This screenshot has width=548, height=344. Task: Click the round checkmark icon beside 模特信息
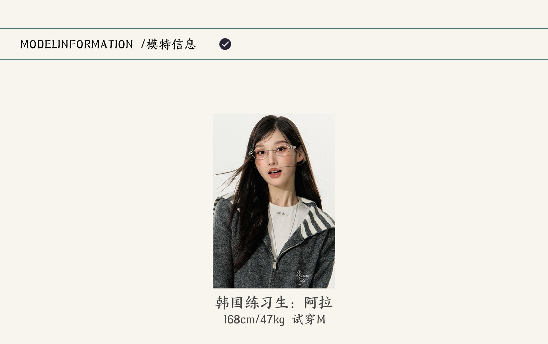(x=225, y=44)
